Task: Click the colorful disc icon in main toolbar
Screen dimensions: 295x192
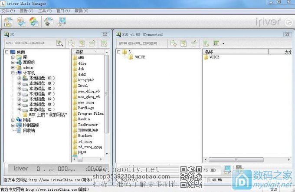Action: pyautogui.click(x=34, y=21)
